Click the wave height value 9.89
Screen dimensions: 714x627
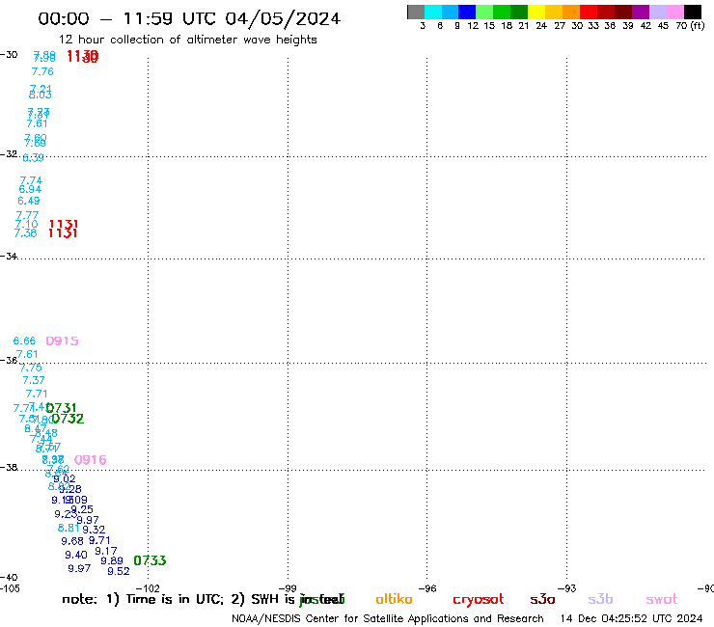click(x=112, y=561)
